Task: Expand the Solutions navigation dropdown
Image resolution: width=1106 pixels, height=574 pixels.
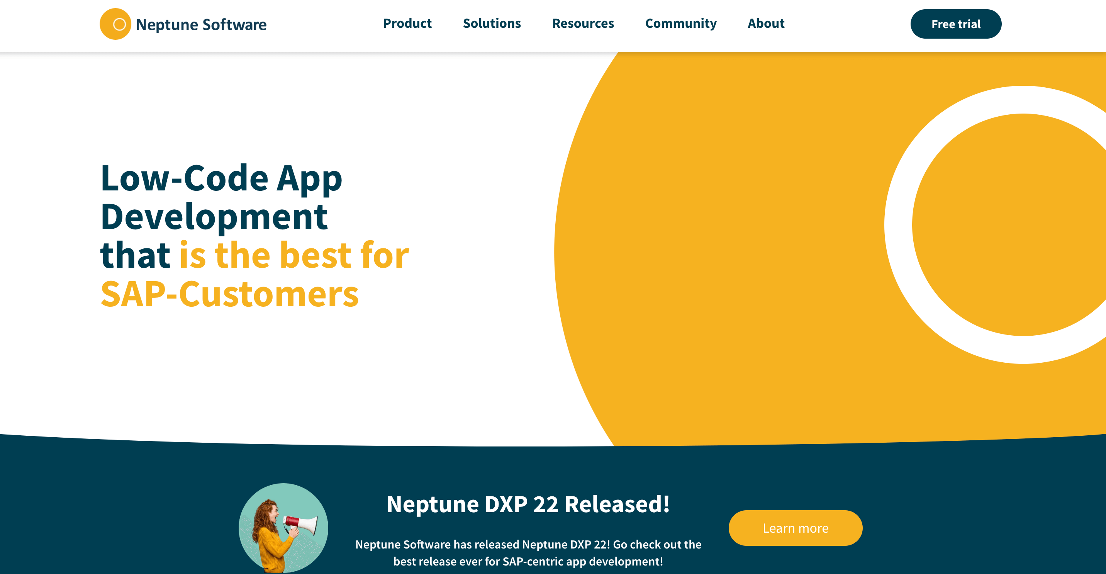Action: (492, 23)
